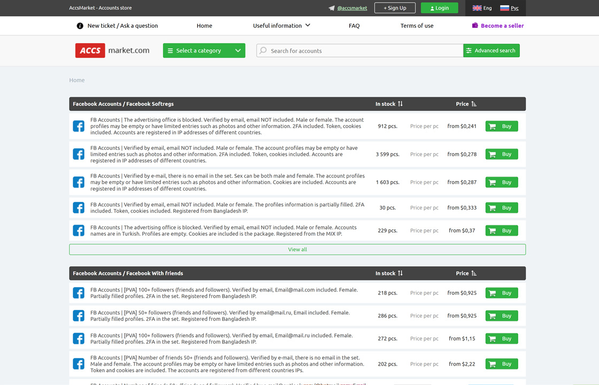599x385 pixels.
Task: Buy the 218 pcs. listing
Action: point(502,293)
